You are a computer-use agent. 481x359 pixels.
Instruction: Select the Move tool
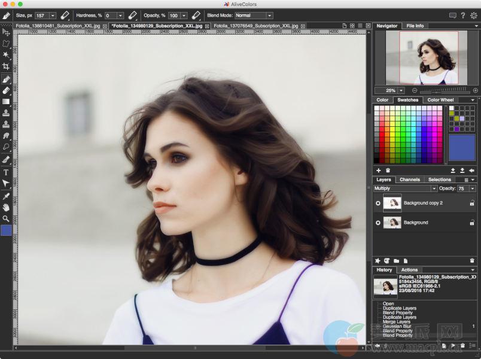6,32
